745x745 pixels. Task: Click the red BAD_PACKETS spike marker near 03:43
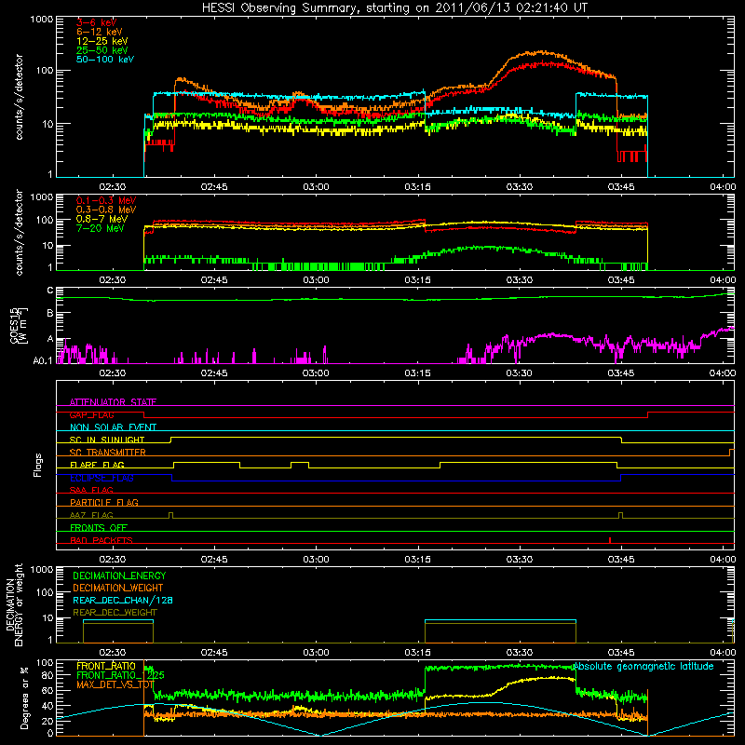pos(610,540)
